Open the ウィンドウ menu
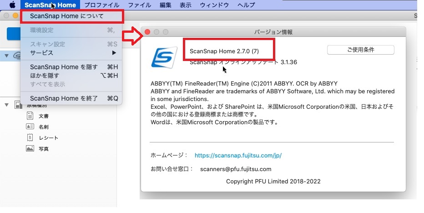Image resolution: width=424 pixels, height=213 pixels. pyautogui.click(x=214, y=5)
